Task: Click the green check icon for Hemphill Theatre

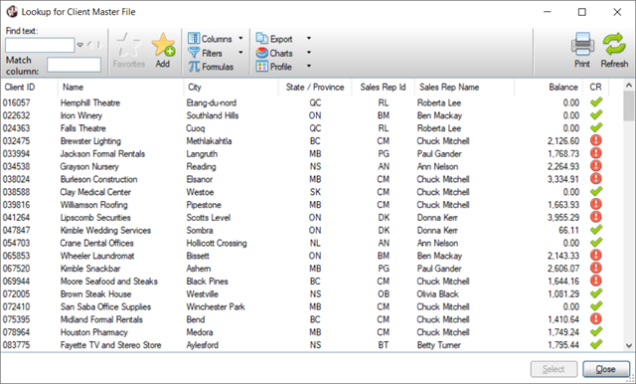Action: click(596, 102)
